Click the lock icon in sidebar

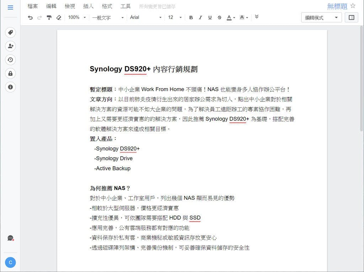(x=10, y=73)
